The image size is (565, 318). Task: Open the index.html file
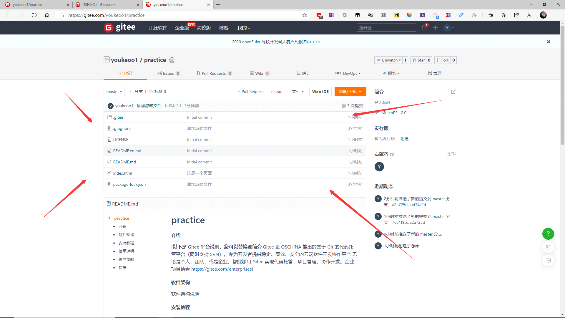(122, 173)
